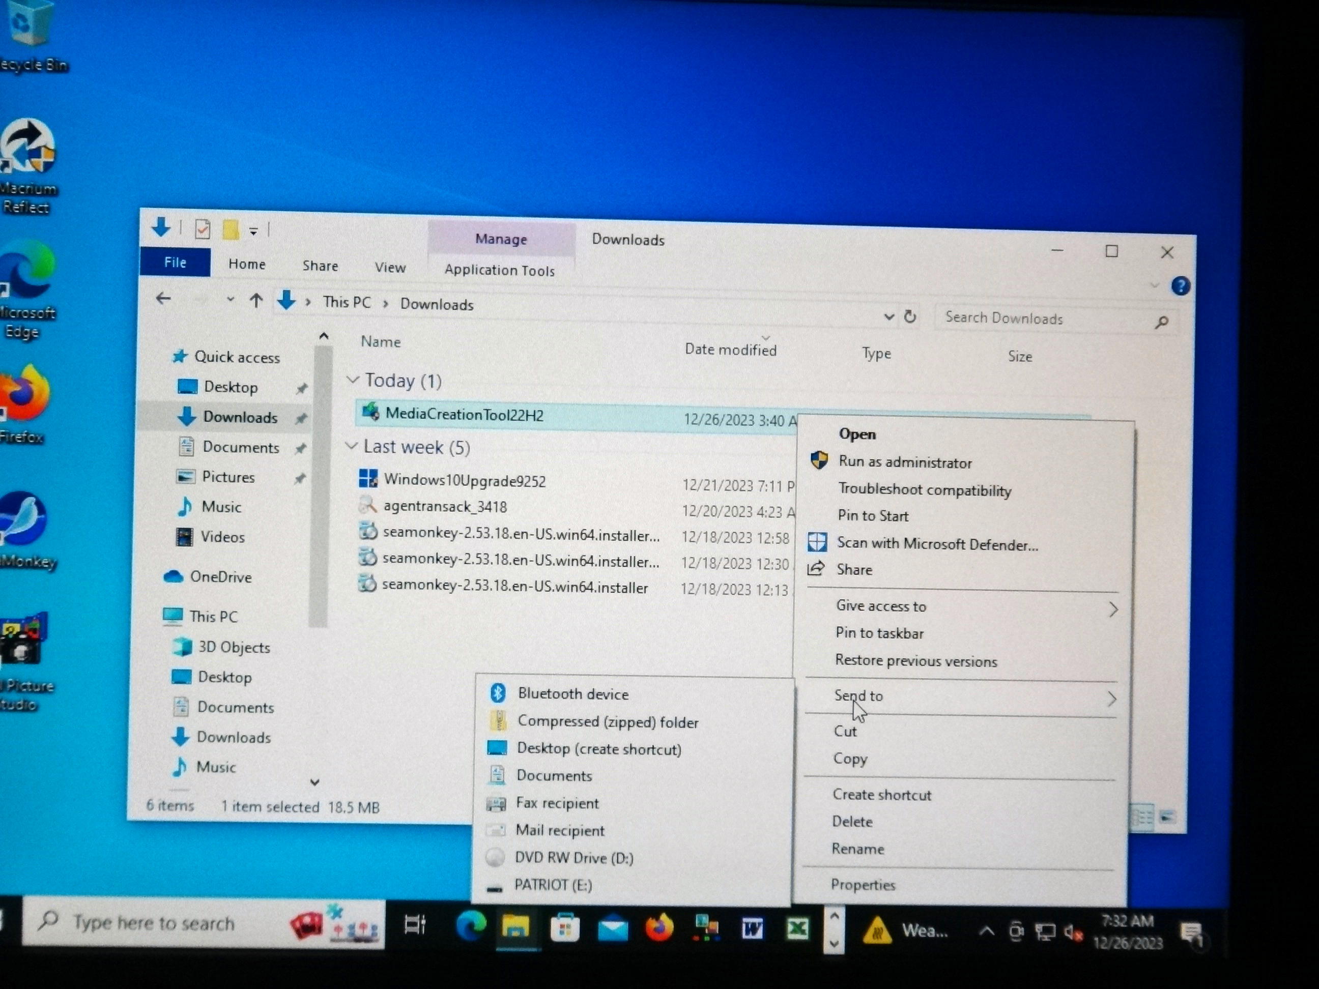Open Mail app from taskbar
This screenshot has height=989, width=1319.
coord(612,929)
